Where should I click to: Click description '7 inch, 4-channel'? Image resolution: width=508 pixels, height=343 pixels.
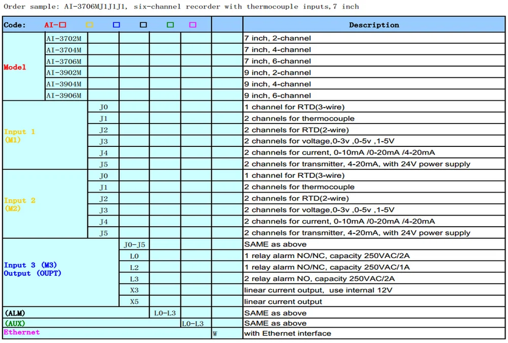point(278,50)
